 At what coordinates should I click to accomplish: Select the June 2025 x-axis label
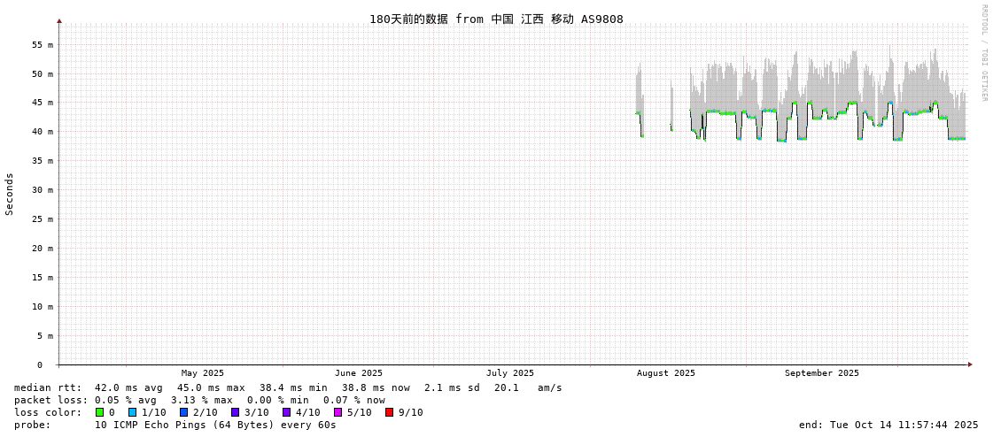point(359,373)
